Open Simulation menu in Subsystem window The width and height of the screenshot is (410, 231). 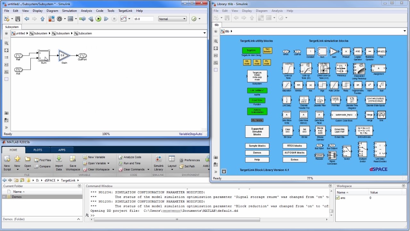pos(70,11)
